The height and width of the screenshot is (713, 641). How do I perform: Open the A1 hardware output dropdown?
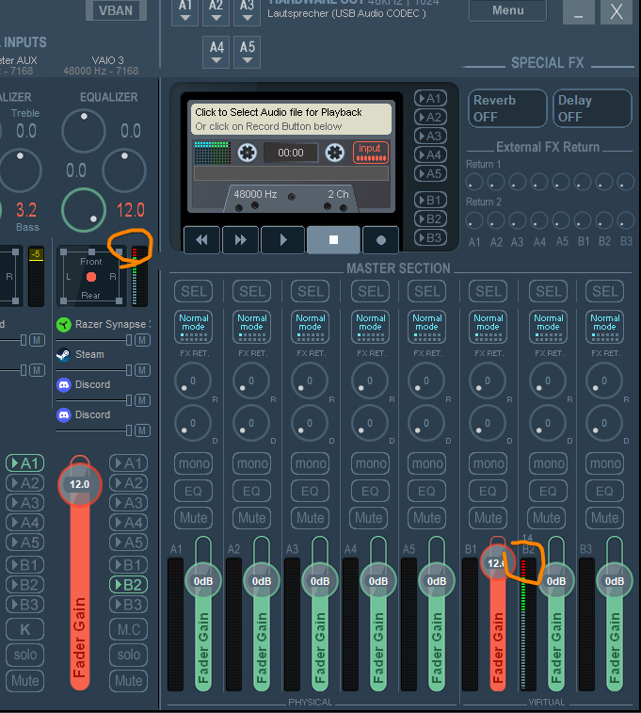pyautogui.click(x=185, y=11)
